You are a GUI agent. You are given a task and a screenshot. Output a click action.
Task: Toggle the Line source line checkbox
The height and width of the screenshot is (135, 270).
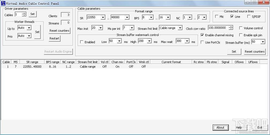click(x=232, y=17)
